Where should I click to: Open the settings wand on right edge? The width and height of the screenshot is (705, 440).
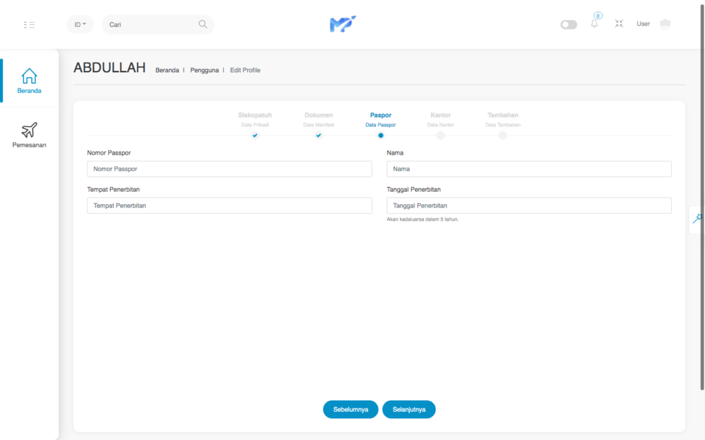tap(697, 218)
